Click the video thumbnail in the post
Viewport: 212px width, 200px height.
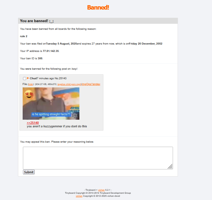(x=51, y=104)
